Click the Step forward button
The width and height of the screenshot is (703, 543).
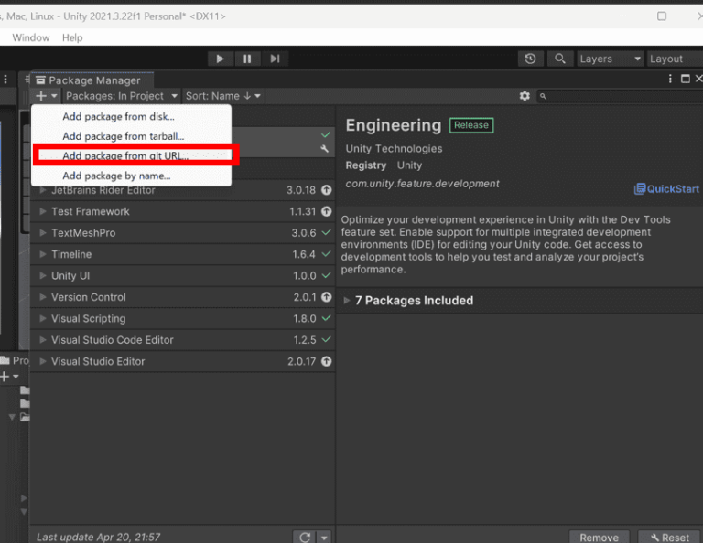pos(276,59)
